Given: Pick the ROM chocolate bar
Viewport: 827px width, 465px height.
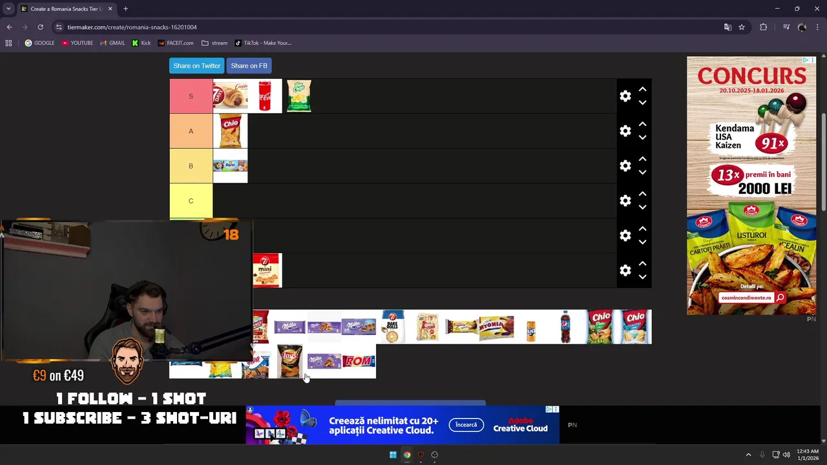Looking at the screenshot, I should click(359, 361).
